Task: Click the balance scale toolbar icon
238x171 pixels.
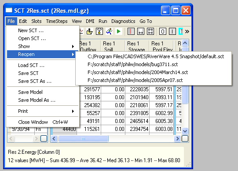Action: (99, 31)
